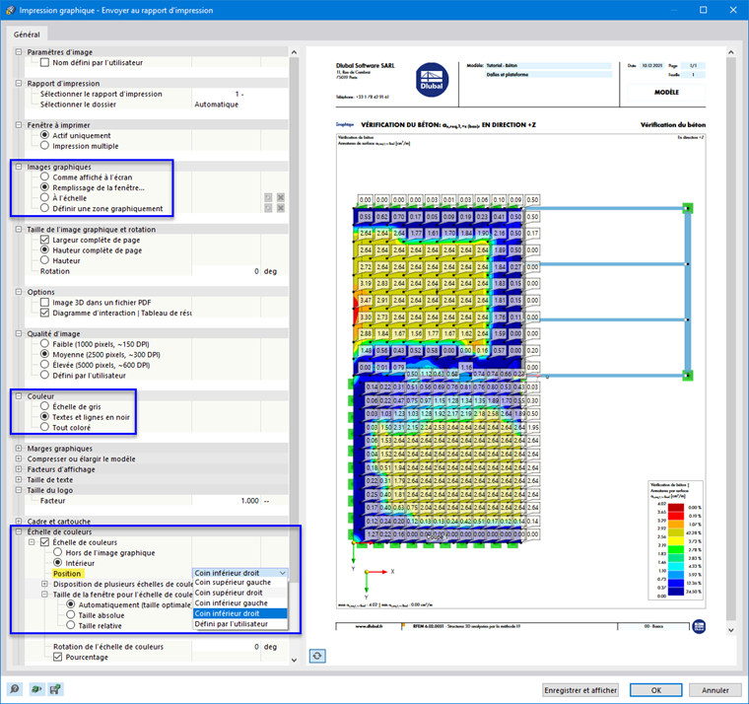Click the help magnifier icon at bottom left
749x704 pixels.
coord(15,689)
